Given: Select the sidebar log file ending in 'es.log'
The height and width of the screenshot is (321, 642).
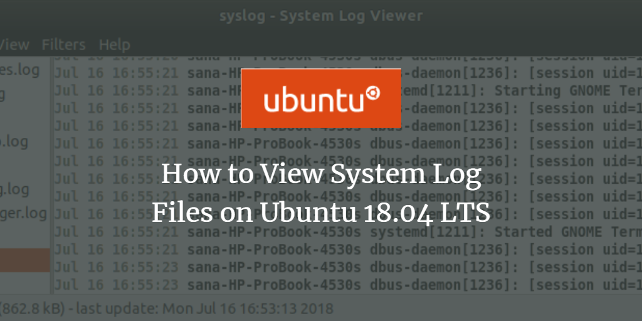Looking at the screenshot, I should (x=19, y=70).
